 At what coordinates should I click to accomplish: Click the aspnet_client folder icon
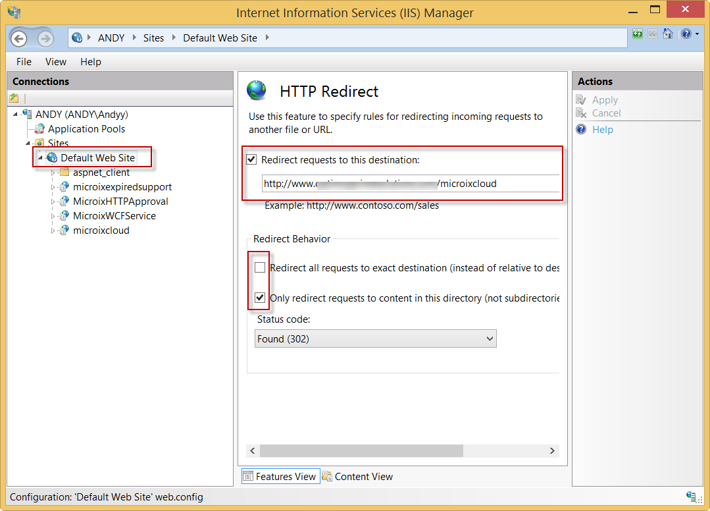point(64,173)
